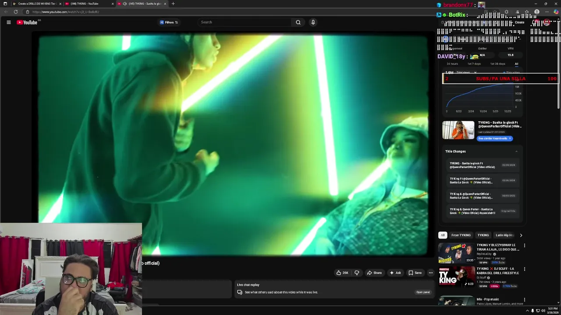The height and width of the screenshot is (315, 561).
Task: Open the TYKING thumbnail preview in stats panel
Action: point(458,130)
